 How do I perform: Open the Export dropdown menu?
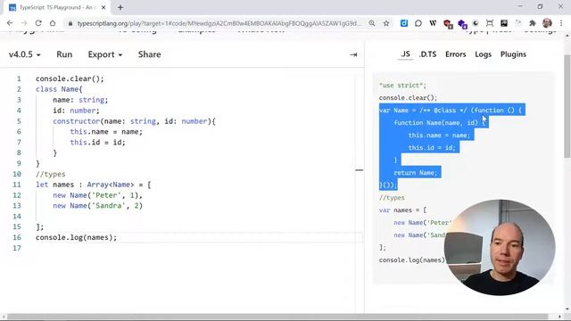(105, 54)
